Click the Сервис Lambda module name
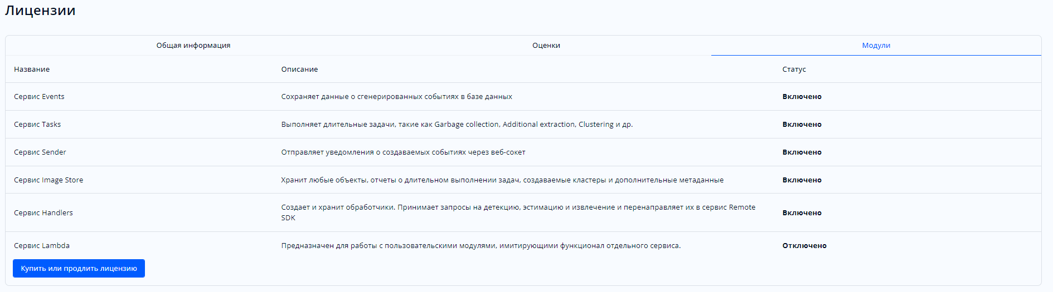Screen dimensions: 1053x292 click(x=42, y=246)
